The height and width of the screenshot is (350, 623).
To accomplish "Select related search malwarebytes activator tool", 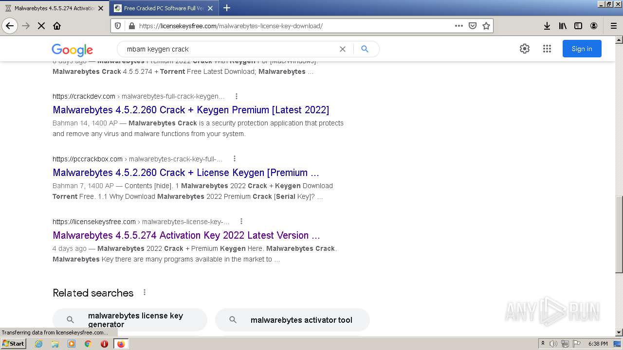I will [293, 320].
